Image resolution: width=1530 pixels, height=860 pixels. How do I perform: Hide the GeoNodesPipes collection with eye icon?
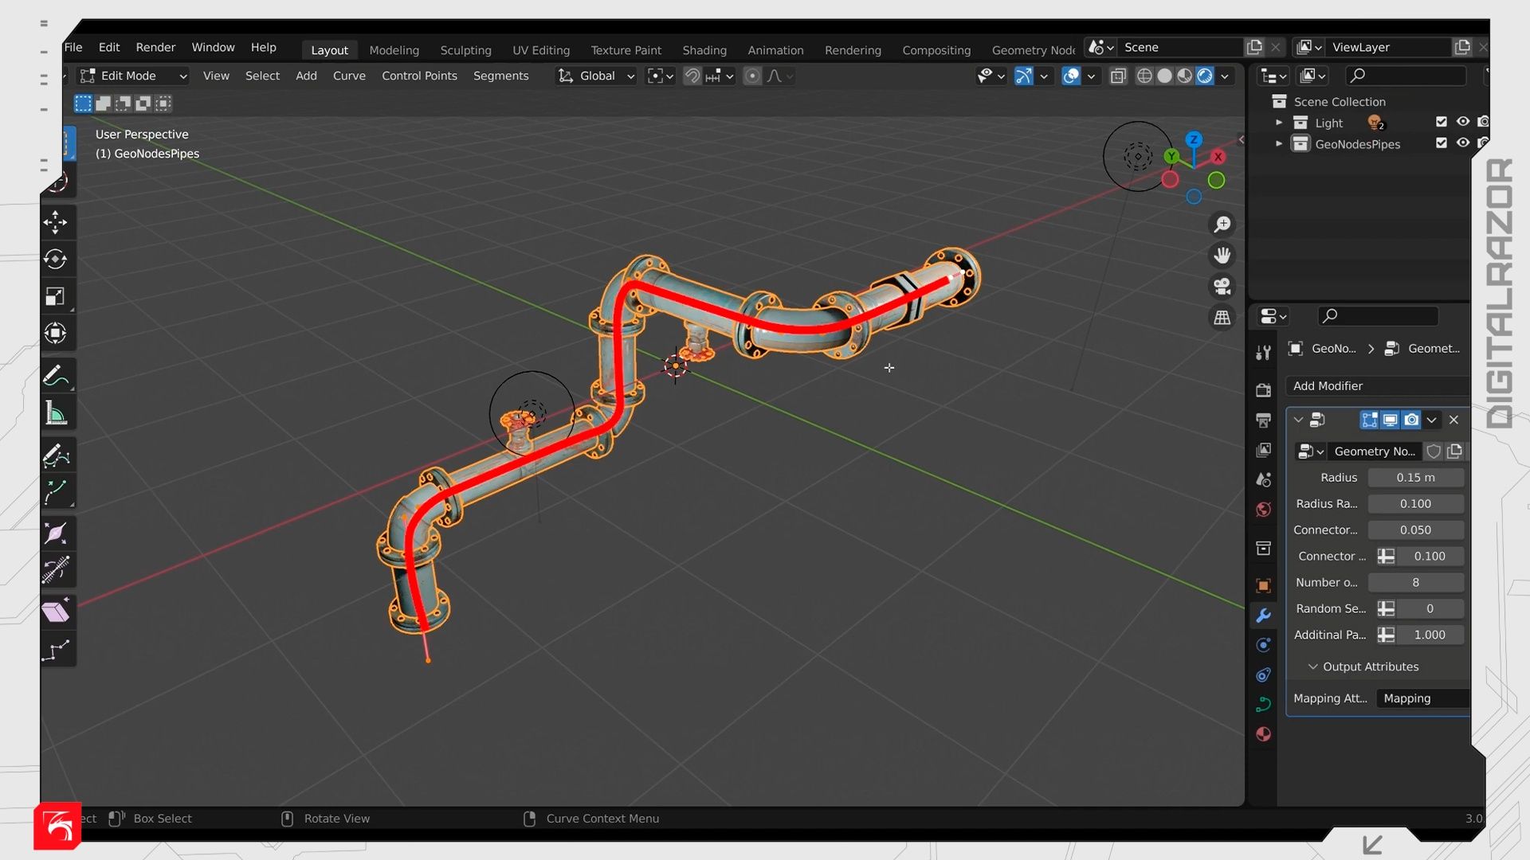1463,143
